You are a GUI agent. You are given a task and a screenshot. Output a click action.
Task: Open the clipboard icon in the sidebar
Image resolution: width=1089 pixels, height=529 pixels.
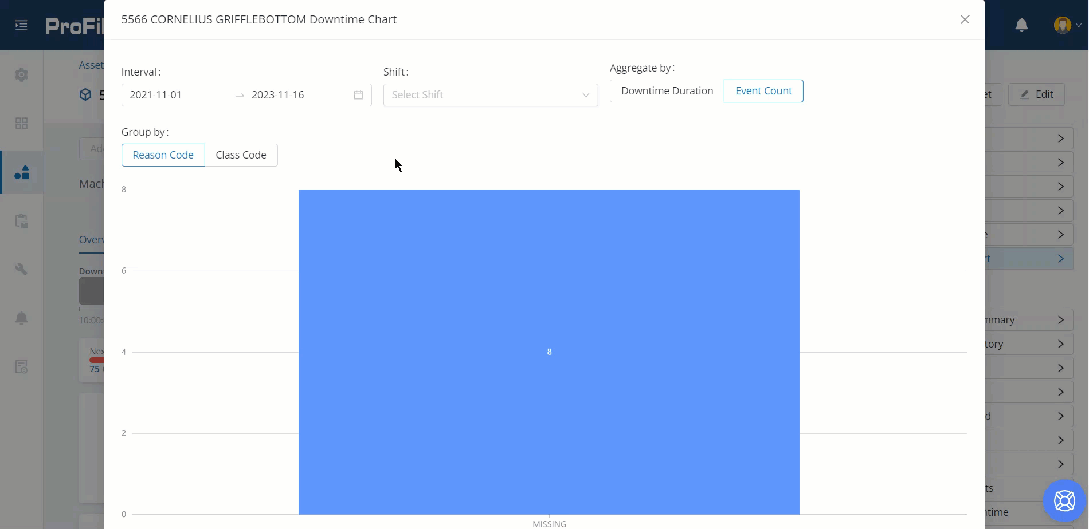(x=21, y=221)
